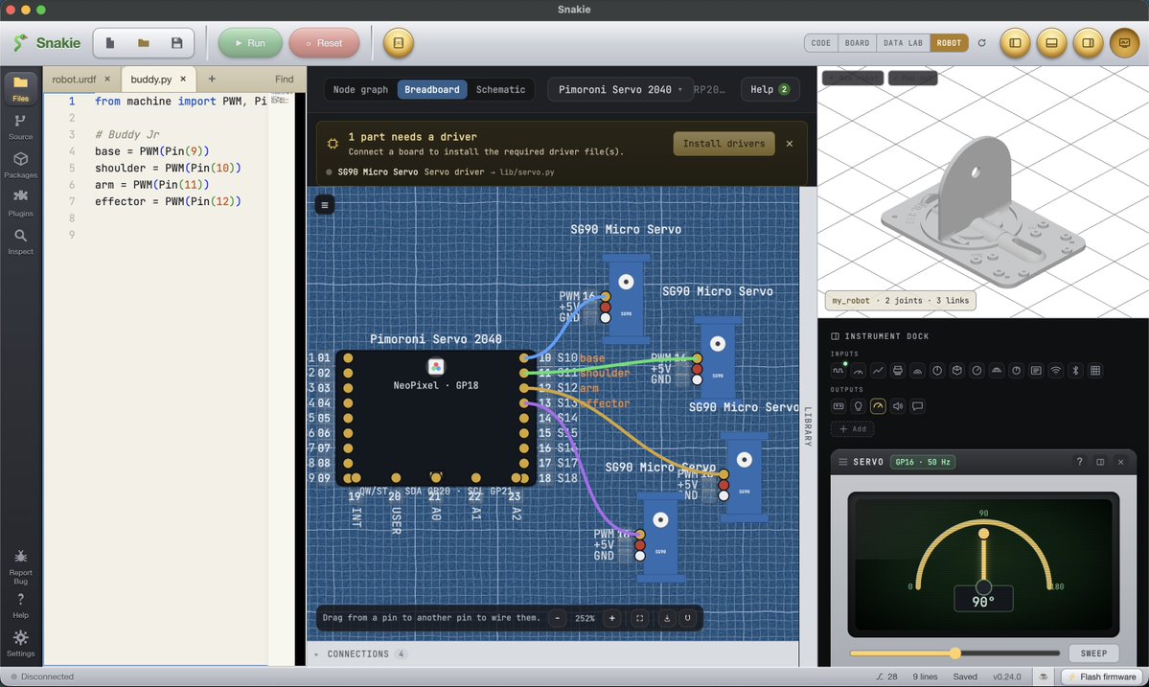Select the line chart input instrument
Screen dimensions: 1149x687
coord(878,371)
